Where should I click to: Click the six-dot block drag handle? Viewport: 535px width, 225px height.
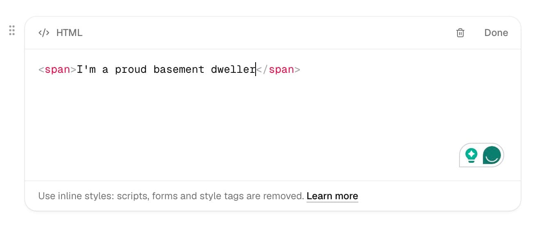(x=12, y=30)
